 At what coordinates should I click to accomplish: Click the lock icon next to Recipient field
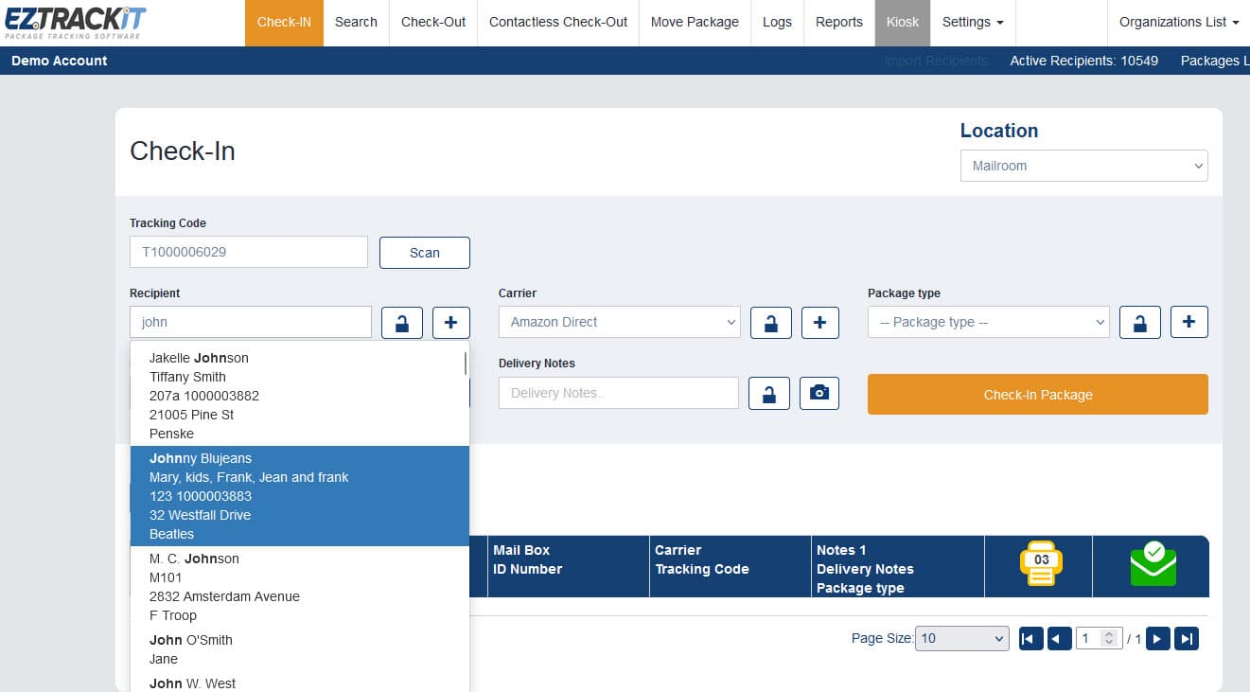coord(402,323)
